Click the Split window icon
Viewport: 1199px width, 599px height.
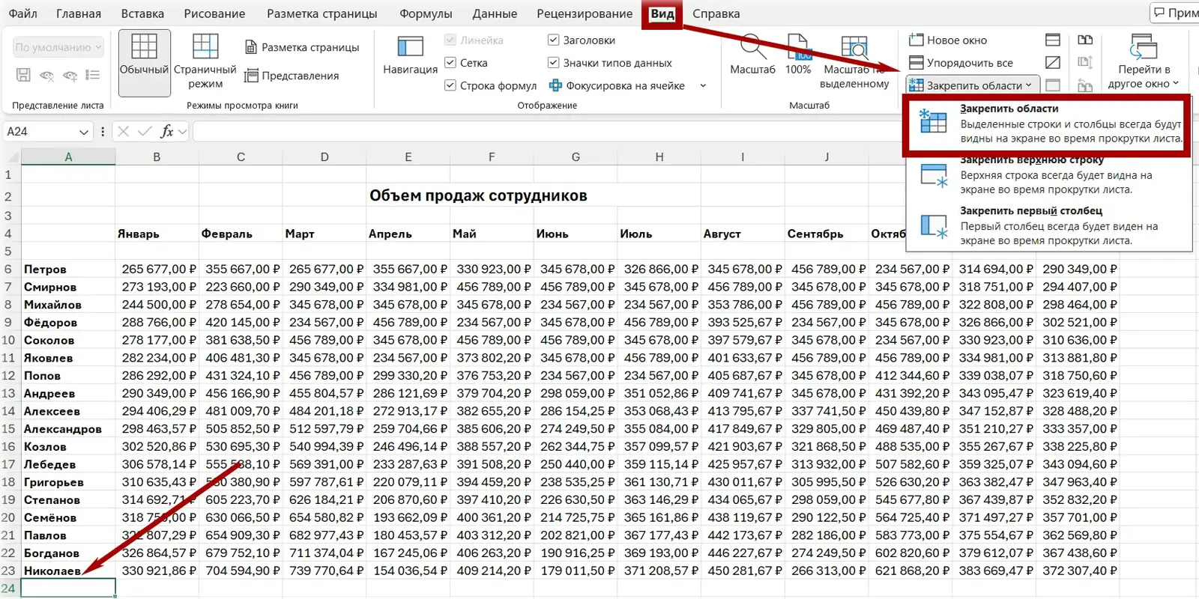(1053, 40)
